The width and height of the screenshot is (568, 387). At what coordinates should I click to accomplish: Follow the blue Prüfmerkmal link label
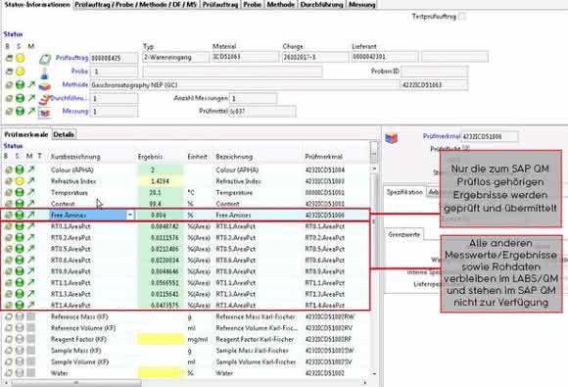point(442,136)
